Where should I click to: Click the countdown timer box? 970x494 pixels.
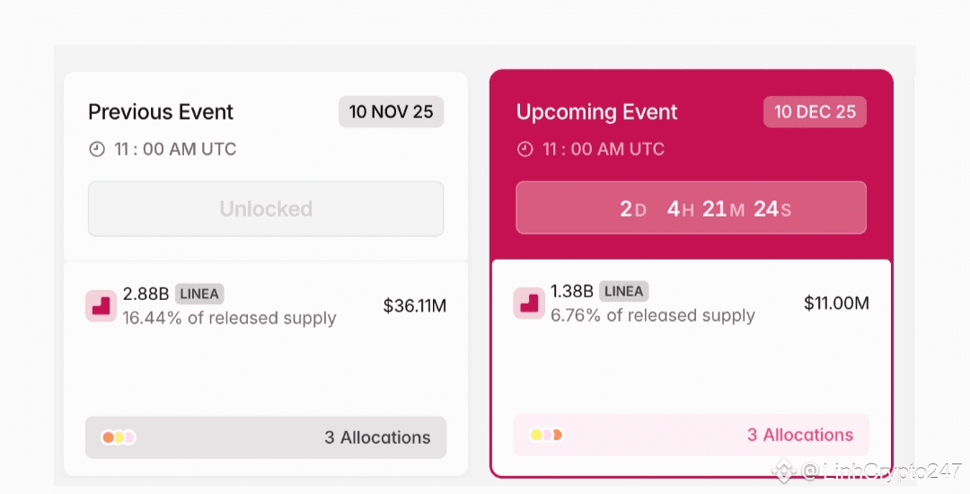coord(691,208)
